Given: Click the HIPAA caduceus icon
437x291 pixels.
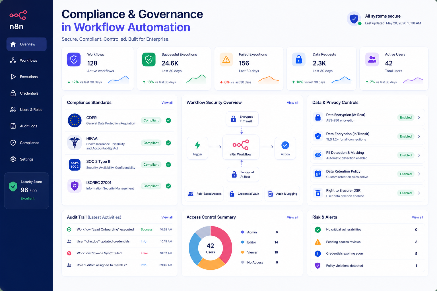Looking at the screenshot, I should pos(75,143).
